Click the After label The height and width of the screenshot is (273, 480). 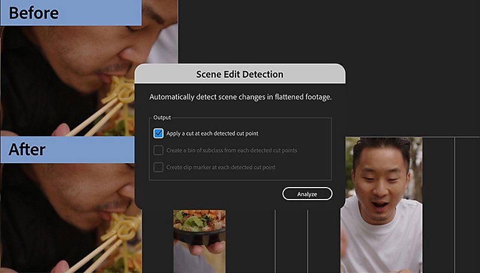point(27,149)
